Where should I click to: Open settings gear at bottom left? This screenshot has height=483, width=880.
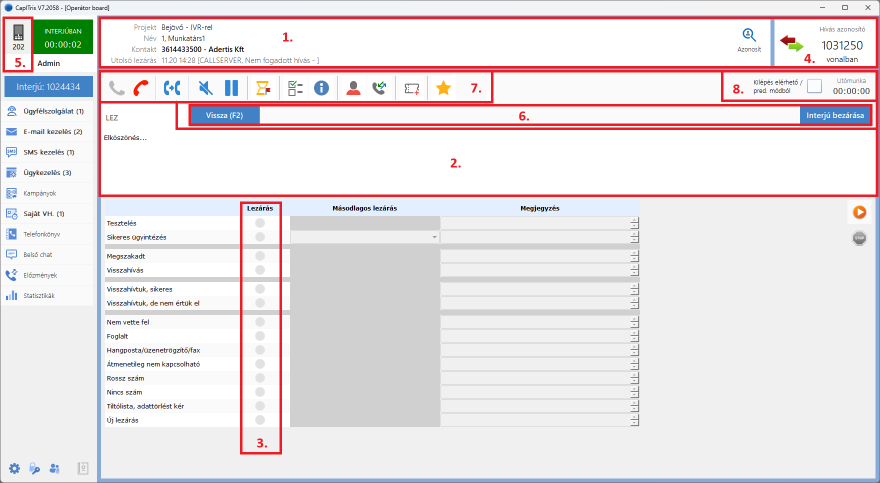point(14,468)
